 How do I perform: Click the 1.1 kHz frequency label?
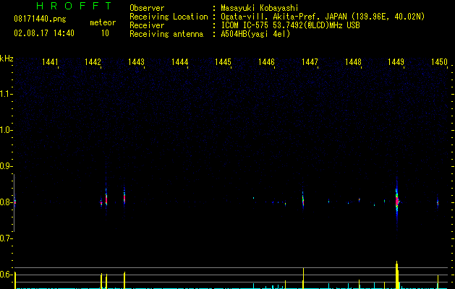pos(6,94)
